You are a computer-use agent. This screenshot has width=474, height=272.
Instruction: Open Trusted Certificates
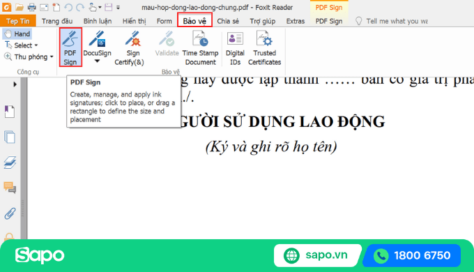point(264,47)
